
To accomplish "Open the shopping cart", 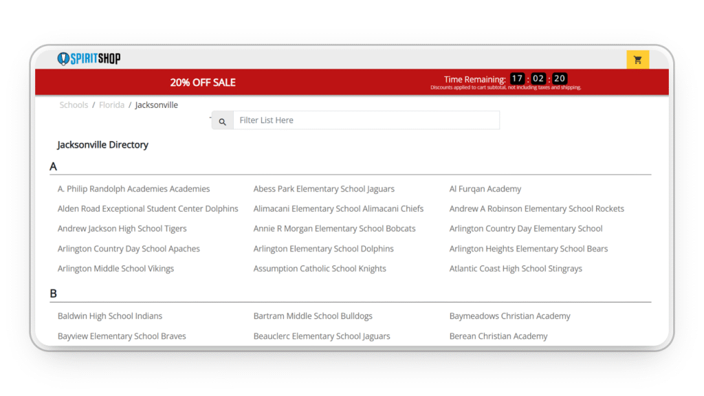I will click(x=637, y=60).
